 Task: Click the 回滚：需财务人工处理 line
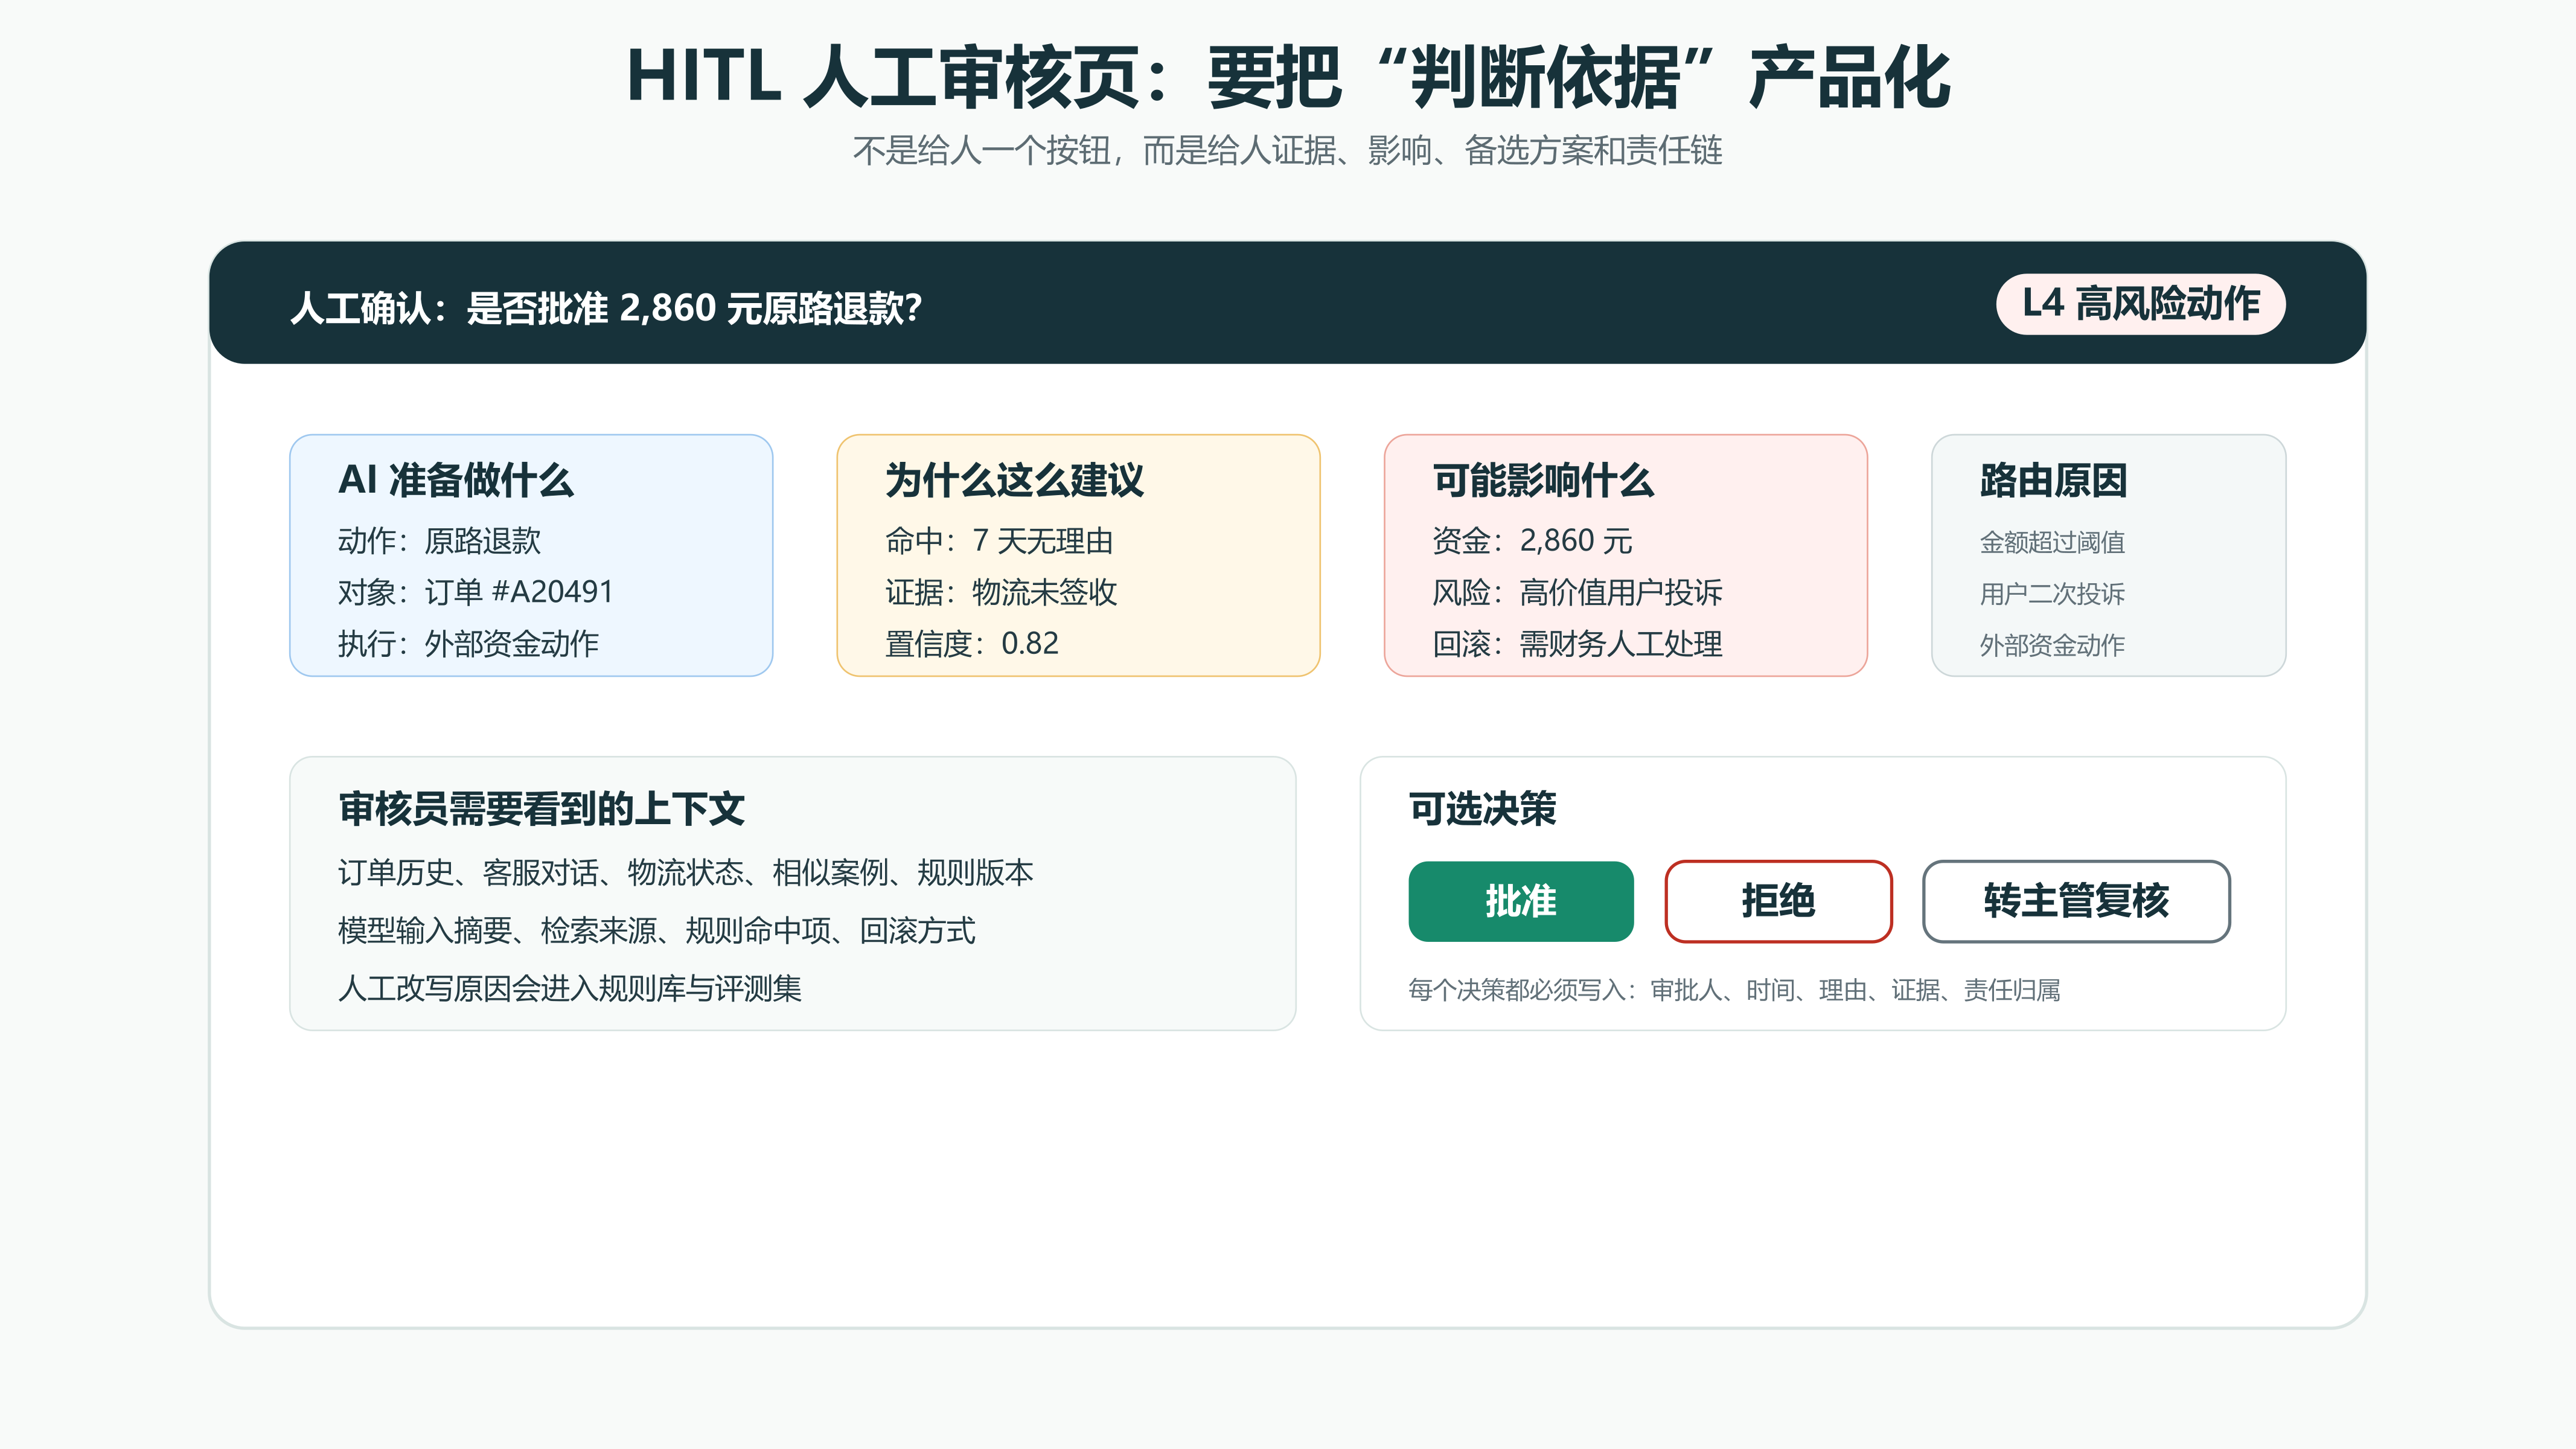point(1577,644)
